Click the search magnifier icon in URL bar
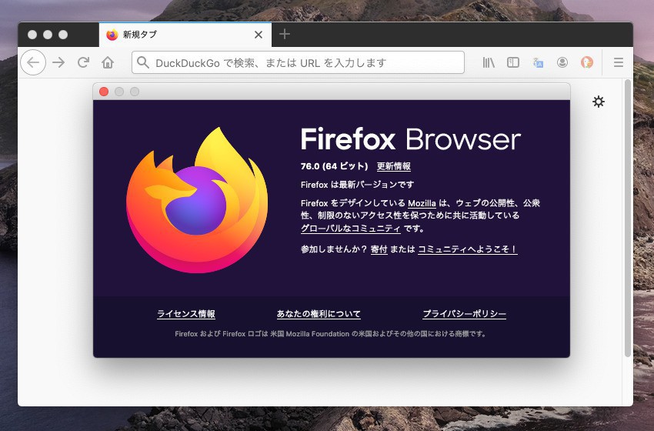654x431 pixels. pos(142,62)
